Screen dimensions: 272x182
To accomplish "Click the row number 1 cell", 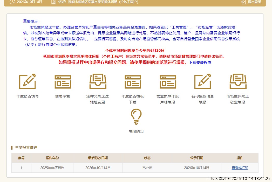I will (x=21, y=168).
